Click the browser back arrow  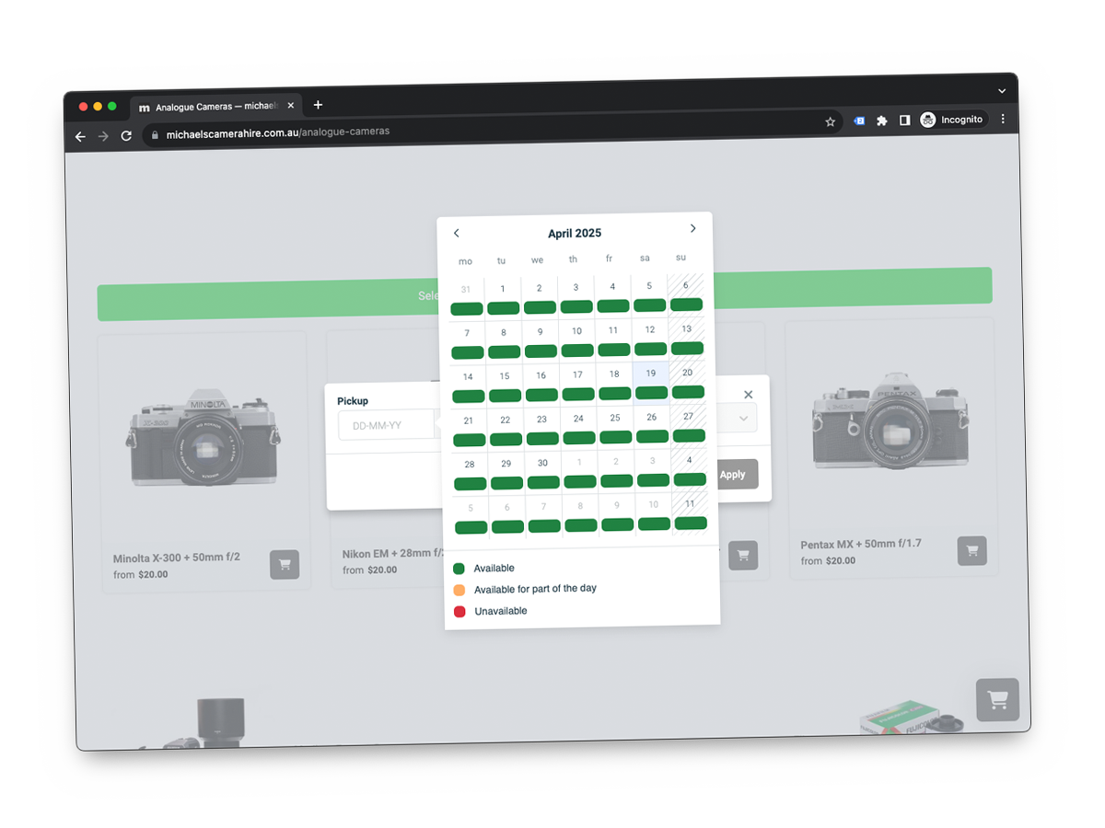pos(80,136)
